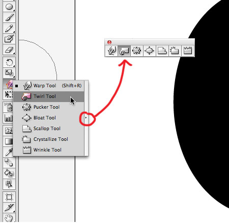The width and height of the screenshot is (229, 223).
Task: Select the Rotate tool
Action: [9, 62]
